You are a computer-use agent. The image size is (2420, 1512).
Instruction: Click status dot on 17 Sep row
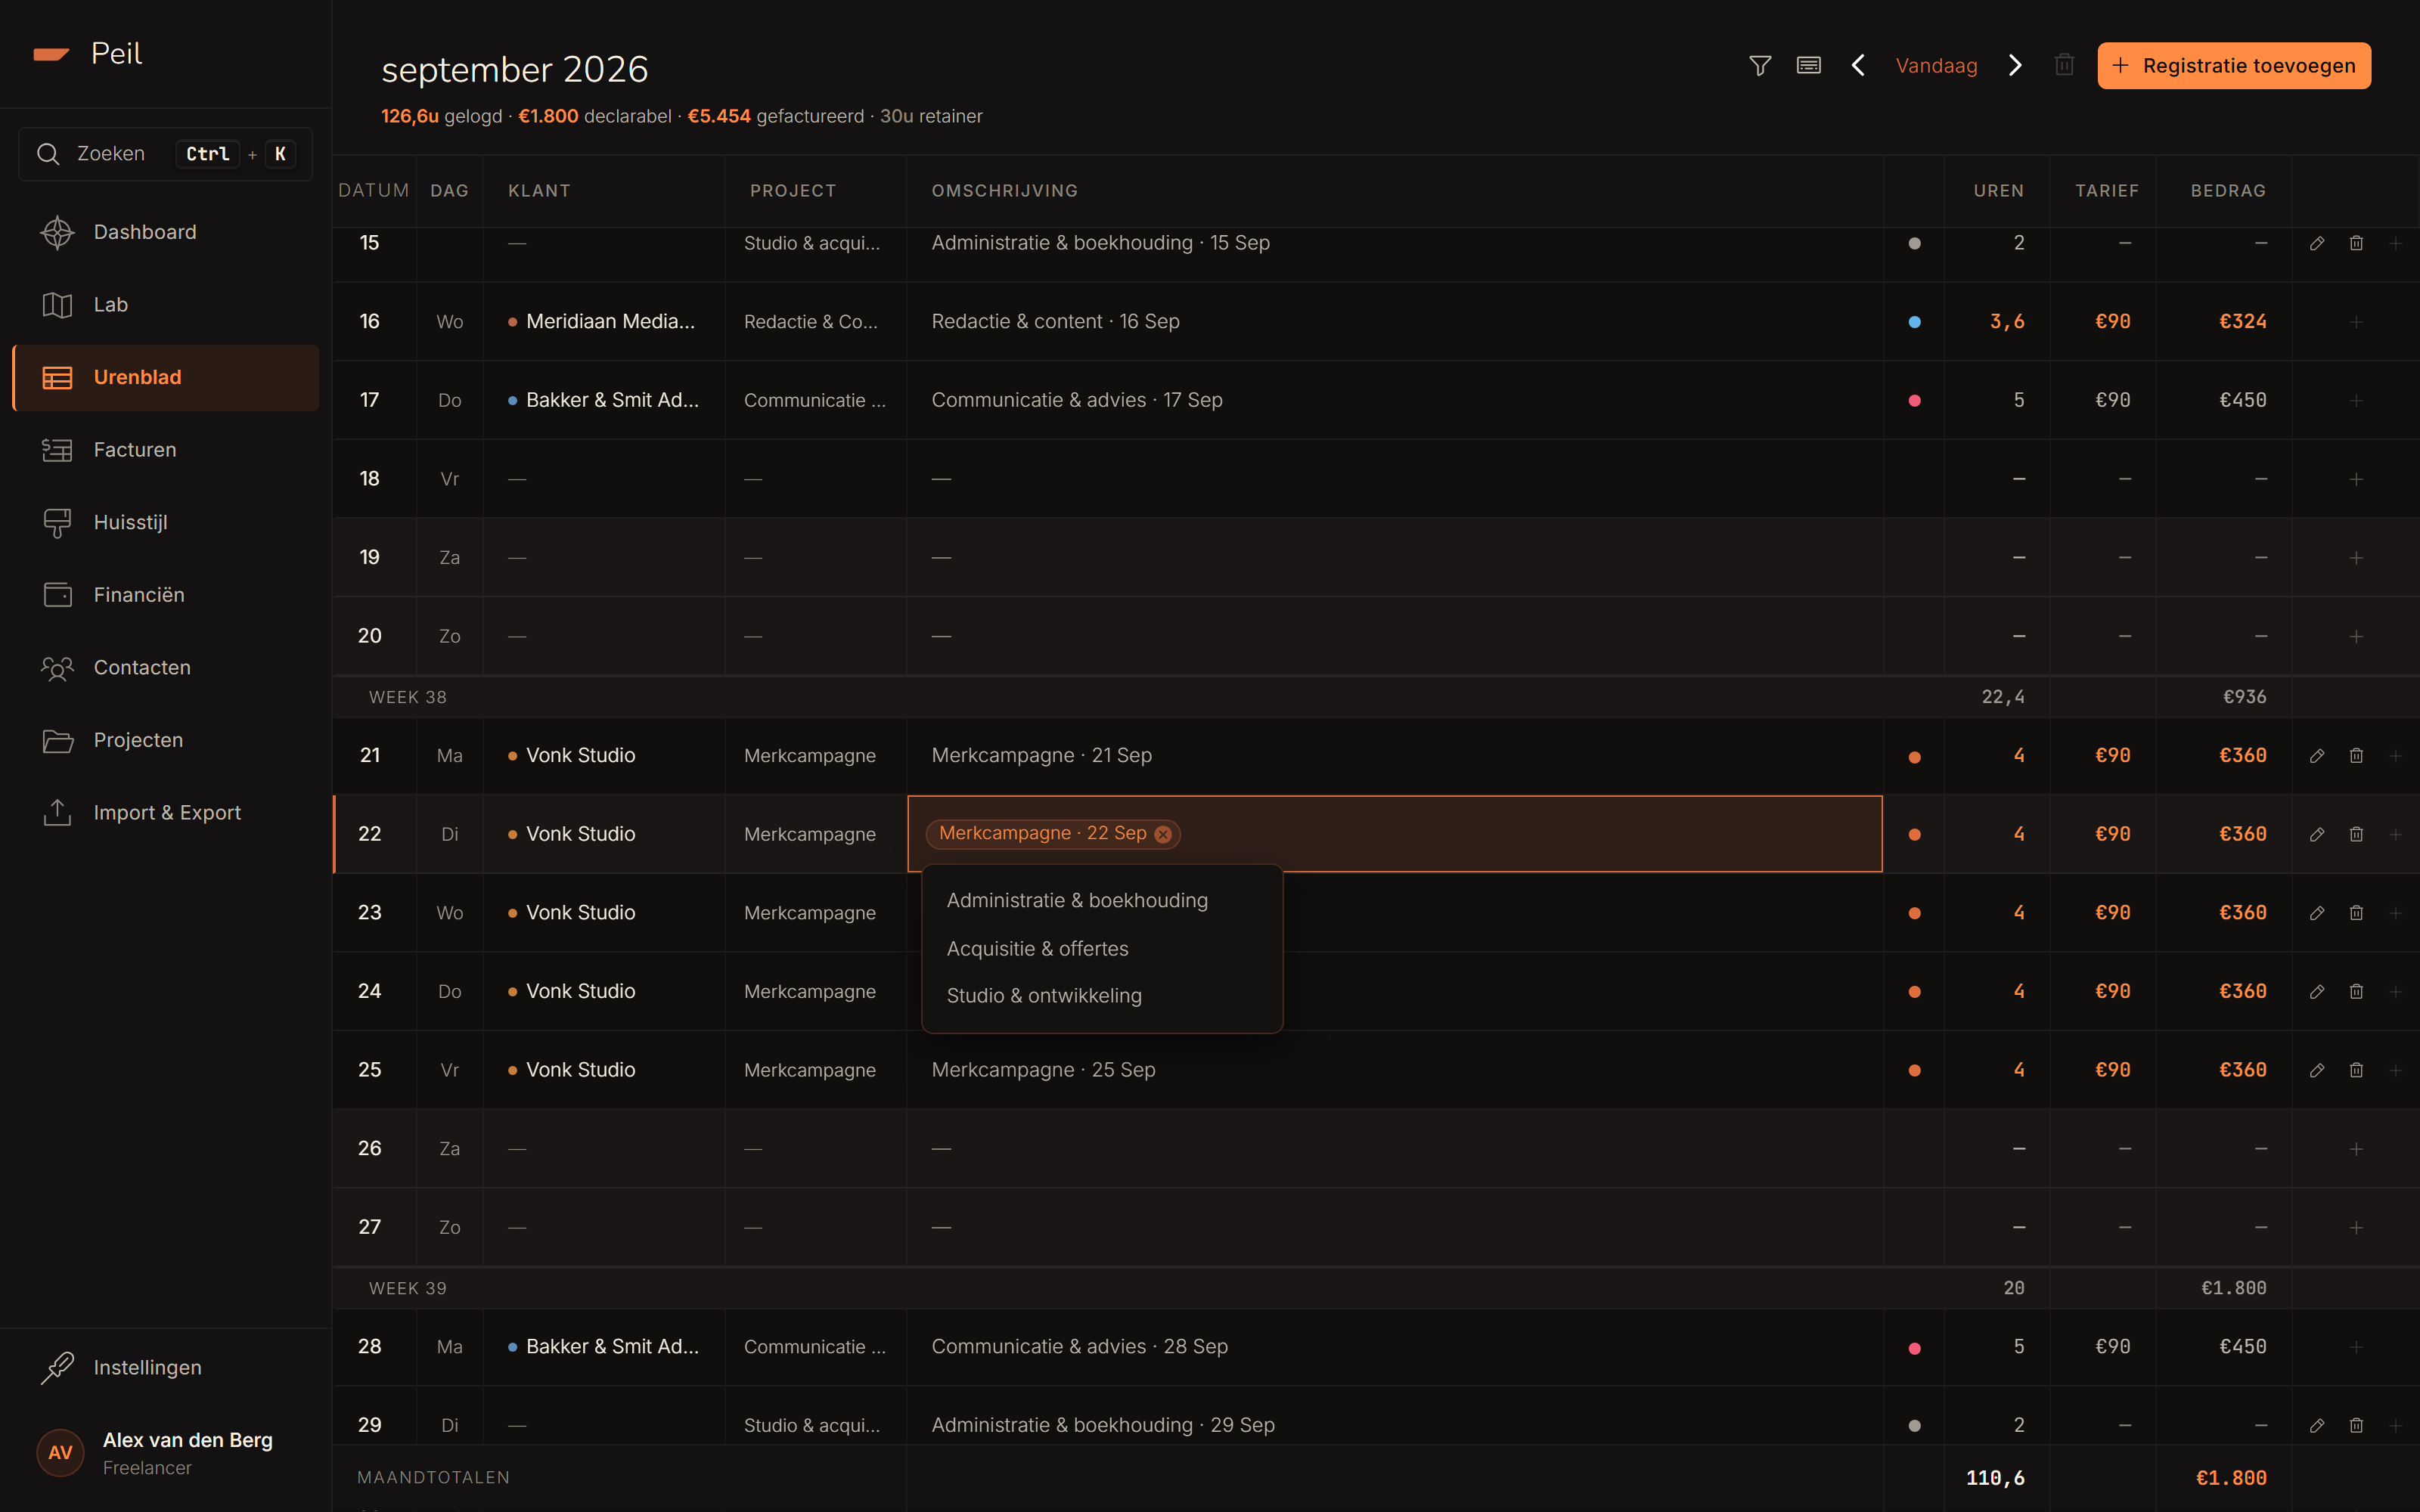(x=1914, y=401)
